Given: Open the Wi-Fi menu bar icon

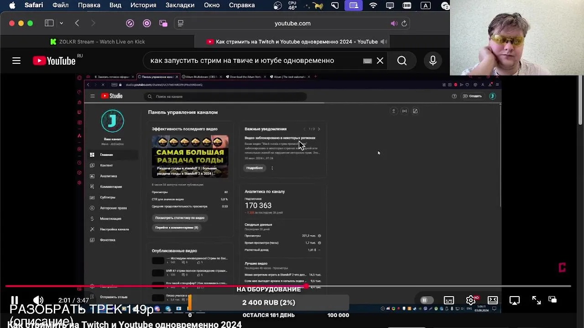Looking at the screenshot, I should (373, 5).
